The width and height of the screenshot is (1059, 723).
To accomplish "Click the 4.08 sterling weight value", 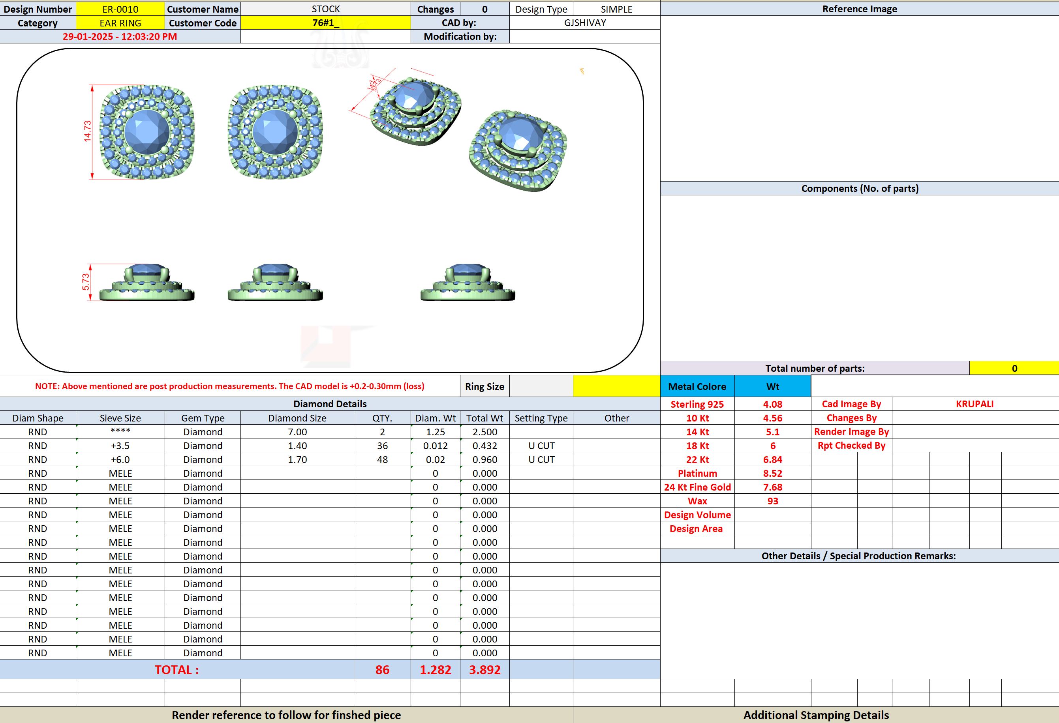I will [772, 404].
